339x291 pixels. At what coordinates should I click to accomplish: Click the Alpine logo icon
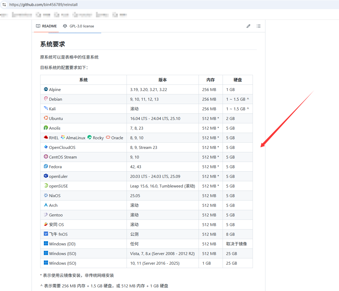click(x=46, y=89)
